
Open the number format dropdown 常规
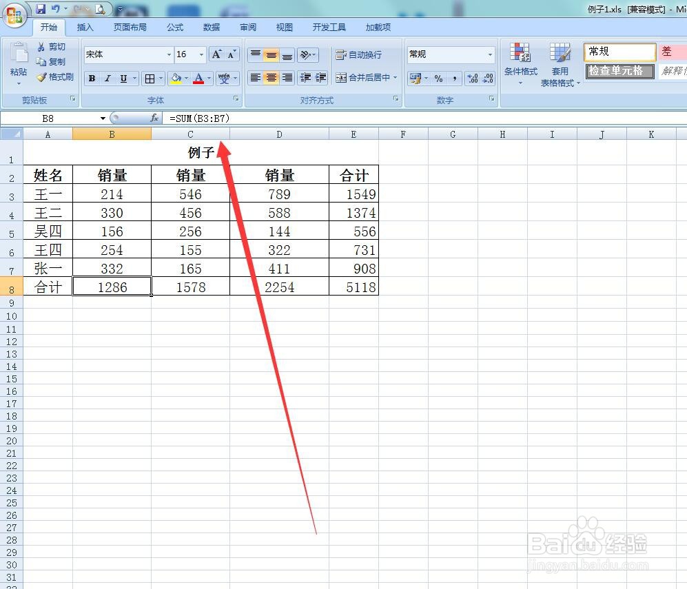tap(490, 54)
